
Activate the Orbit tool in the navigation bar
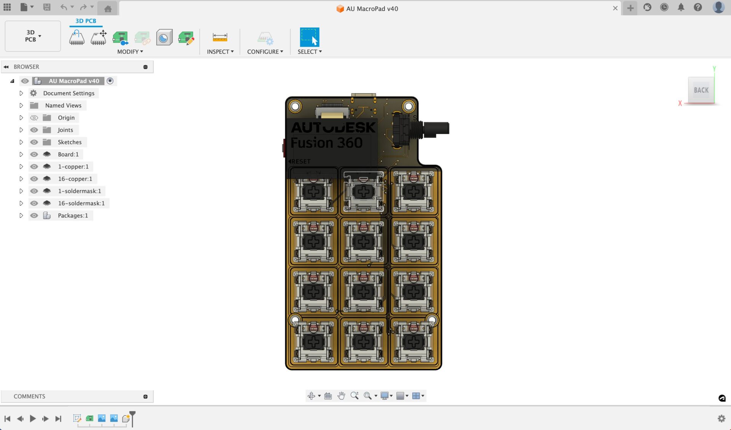pyautogui.click(x=311, y=395)
